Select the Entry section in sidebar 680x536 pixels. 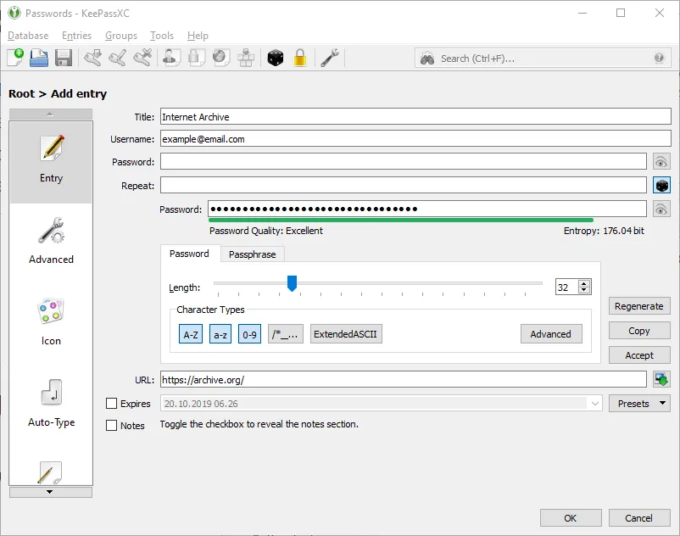(x=51, y=162)
